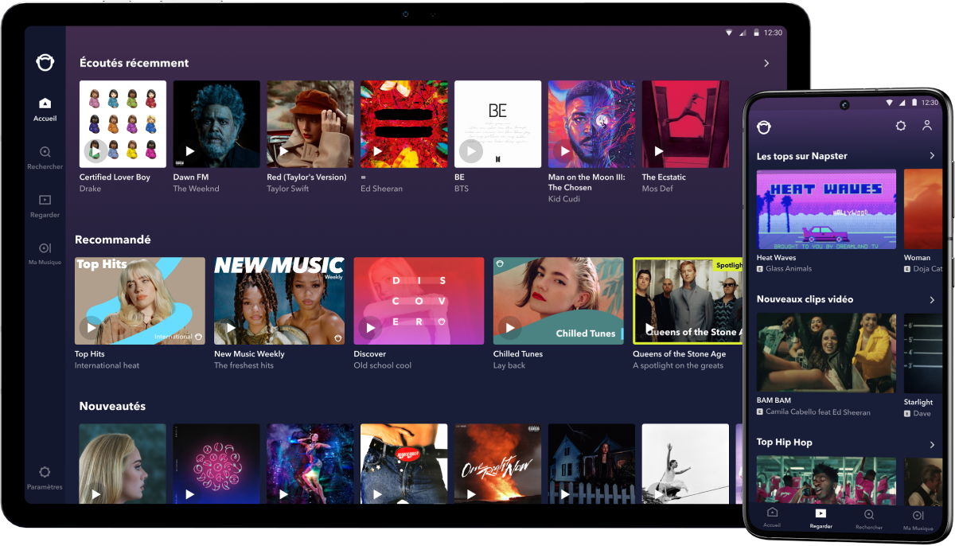Viewport: 955px width, 546px height.
Task: Open the Starlight video on phone
Action: 923,353
